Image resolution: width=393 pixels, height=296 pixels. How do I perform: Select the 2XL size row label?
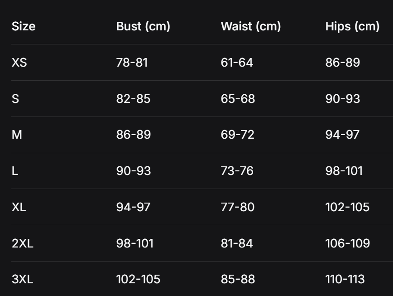22,243
